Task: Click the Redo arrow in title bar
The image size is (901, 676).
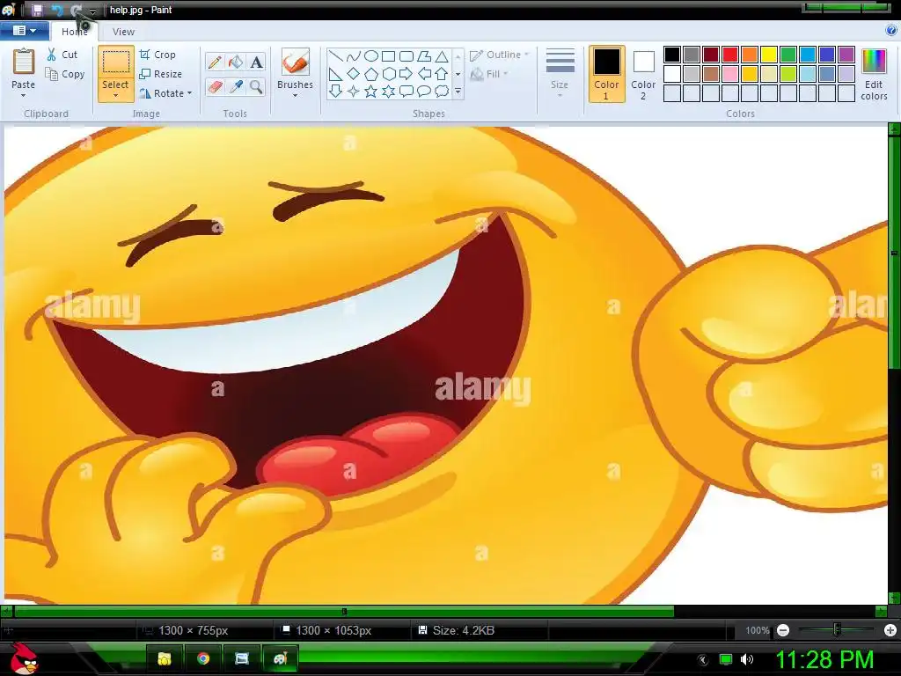Action: pos(76,10)
